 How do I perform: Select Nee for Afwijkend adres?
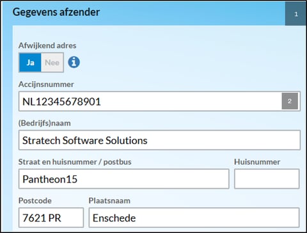pyautogui.click(x=52, y=63)
